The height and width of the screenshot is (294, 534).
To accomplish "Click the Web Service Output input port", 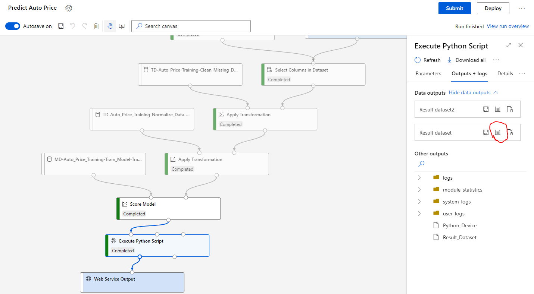I will coord(132,272).
